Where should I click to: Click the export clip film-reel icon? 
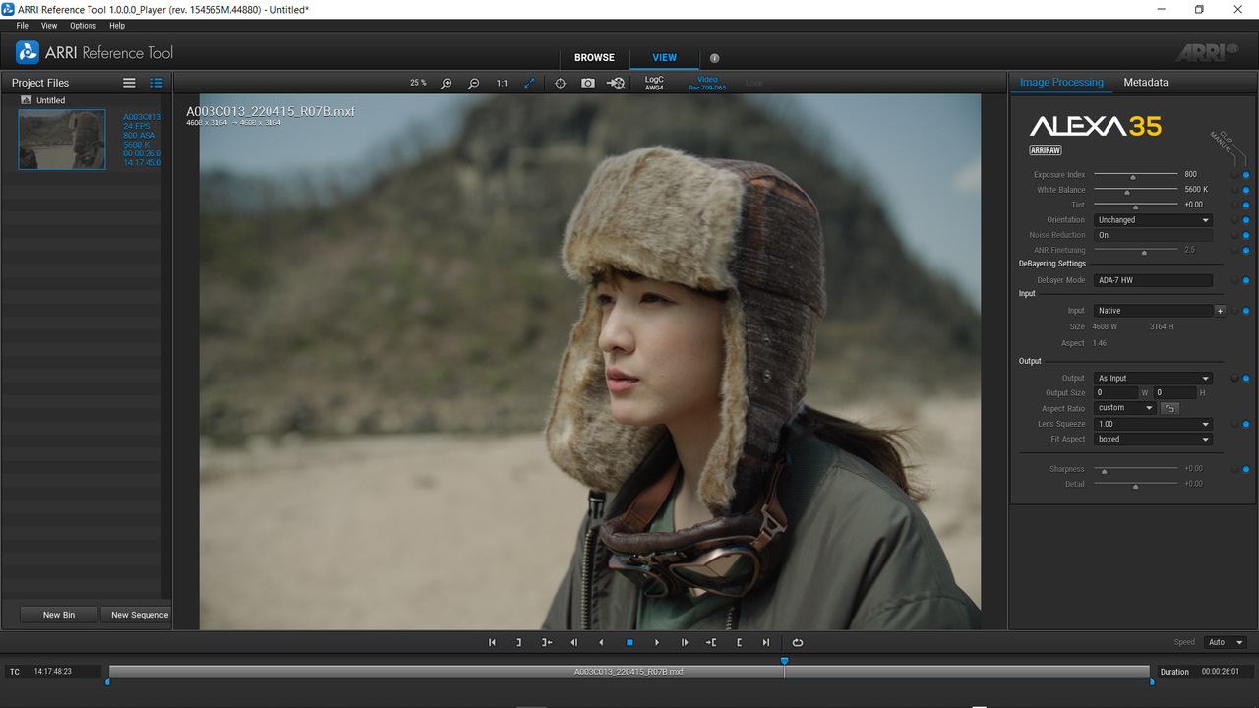tap(616, 84)
